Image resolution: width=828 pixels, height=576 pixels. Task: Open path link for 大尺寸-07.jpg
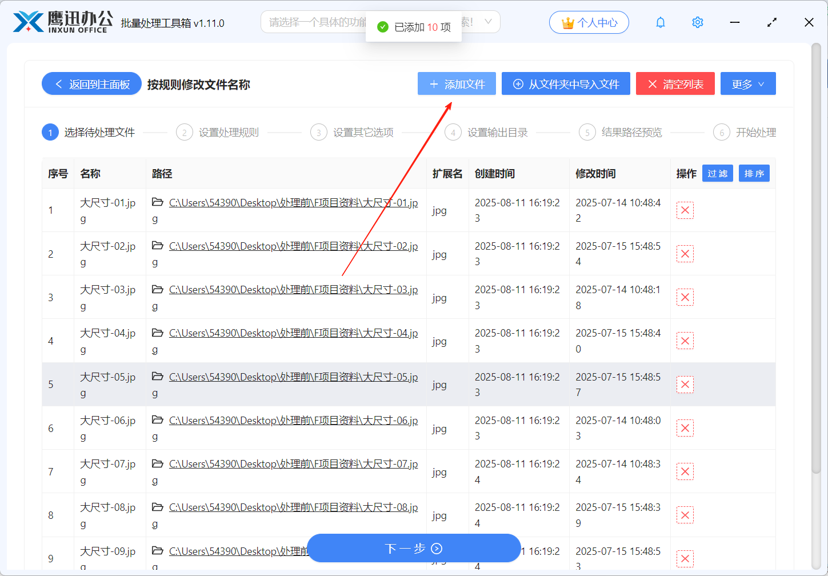click(293, 464)
